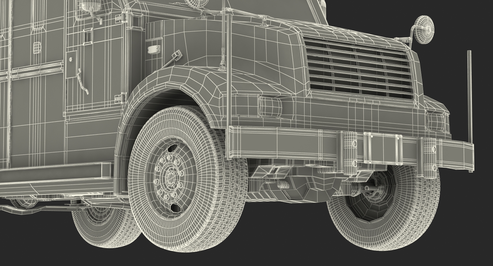This screenshot has height=266, width=493.
Task: Select the side marker light on cab
Action: 154,50
